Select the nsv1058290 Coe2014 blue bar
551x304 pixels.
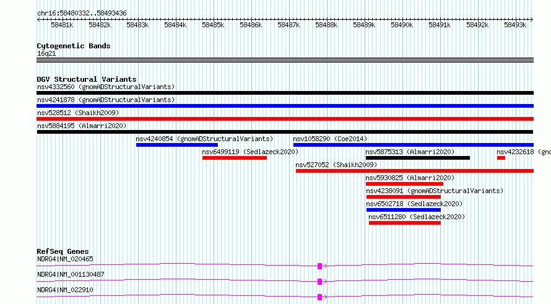[414, 145]
